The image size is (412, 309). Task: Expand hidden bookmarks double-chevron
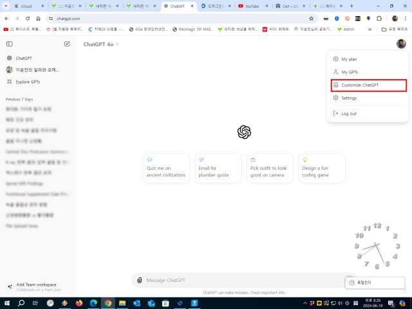point(370,30)
